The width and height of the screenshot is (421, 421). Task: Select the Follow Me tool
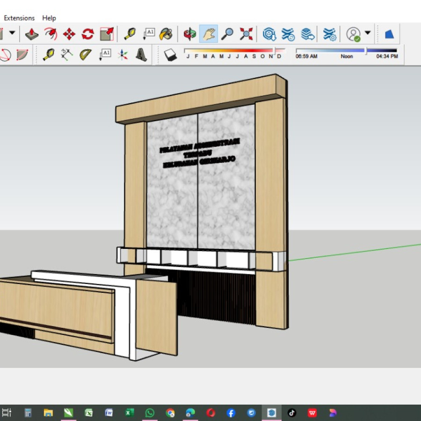tap(51, 34)
